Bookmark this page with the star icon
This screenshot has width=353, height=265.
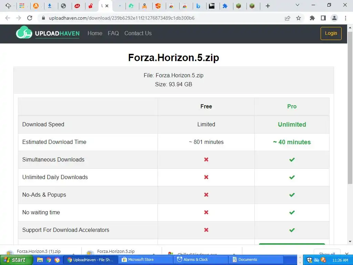(x=299, y=18)
